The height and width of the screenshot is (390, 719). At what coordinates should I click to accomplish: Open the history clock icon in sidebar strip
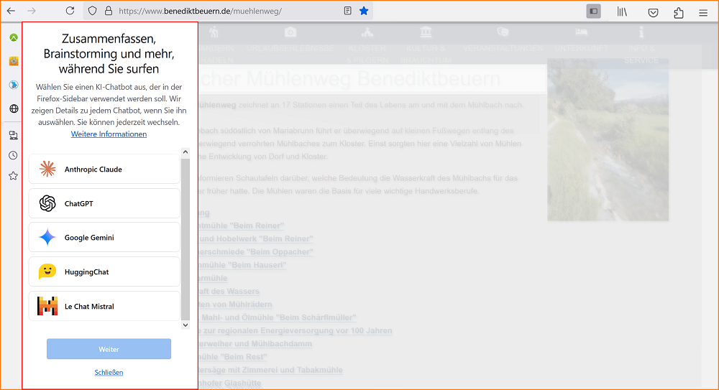(x=13, y=155)
